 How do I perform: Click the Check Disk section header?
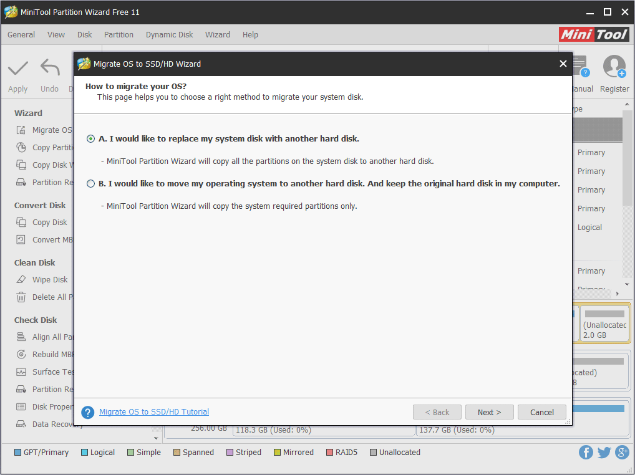36,320
